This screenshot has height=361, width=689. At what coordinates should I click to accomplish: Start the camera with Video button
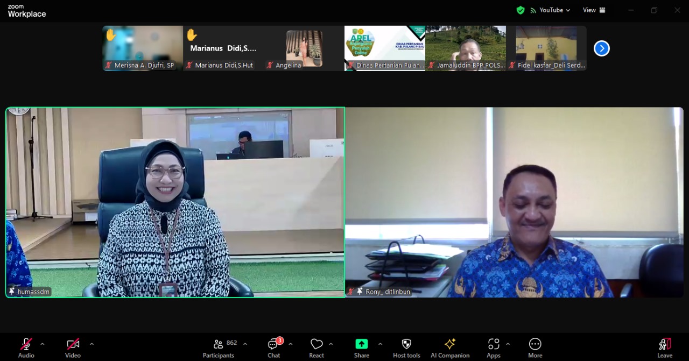[73, 345]
